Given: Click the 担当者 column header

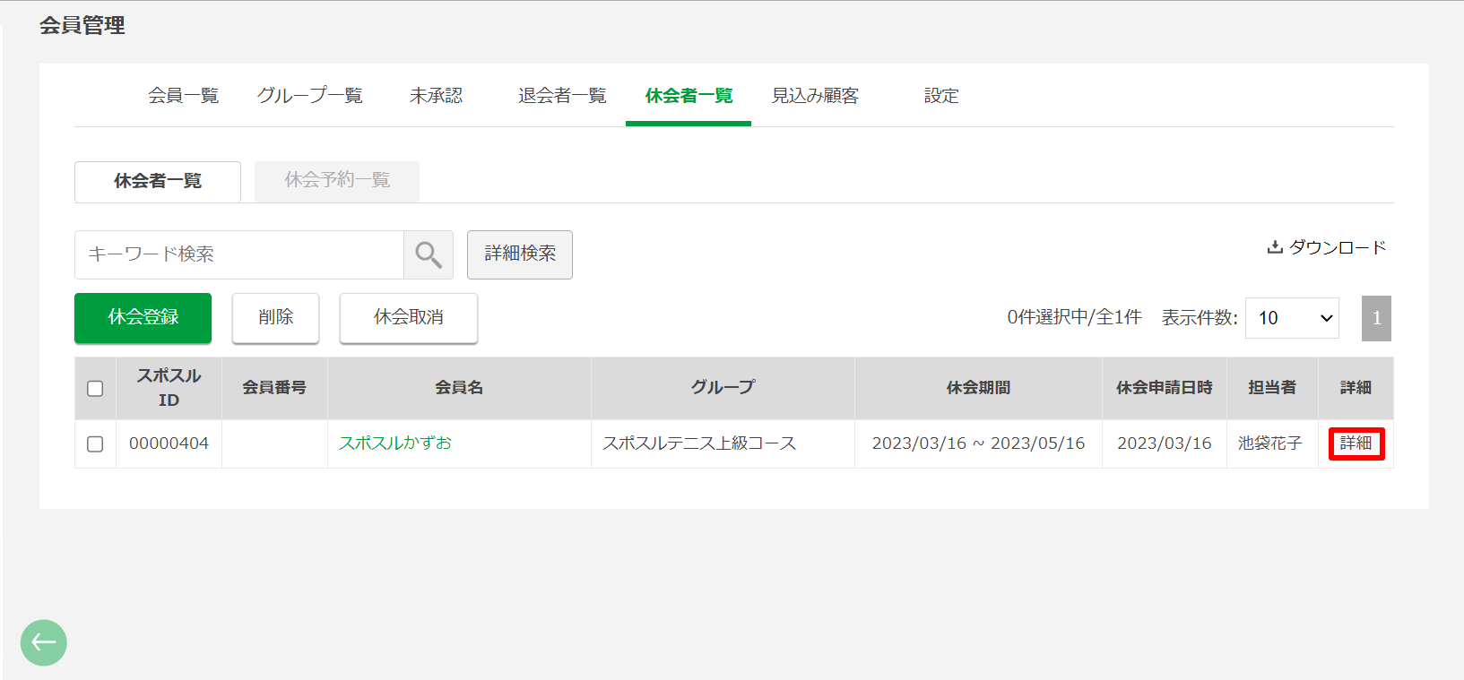Looking at the screenshot, I should (1272, 388).
